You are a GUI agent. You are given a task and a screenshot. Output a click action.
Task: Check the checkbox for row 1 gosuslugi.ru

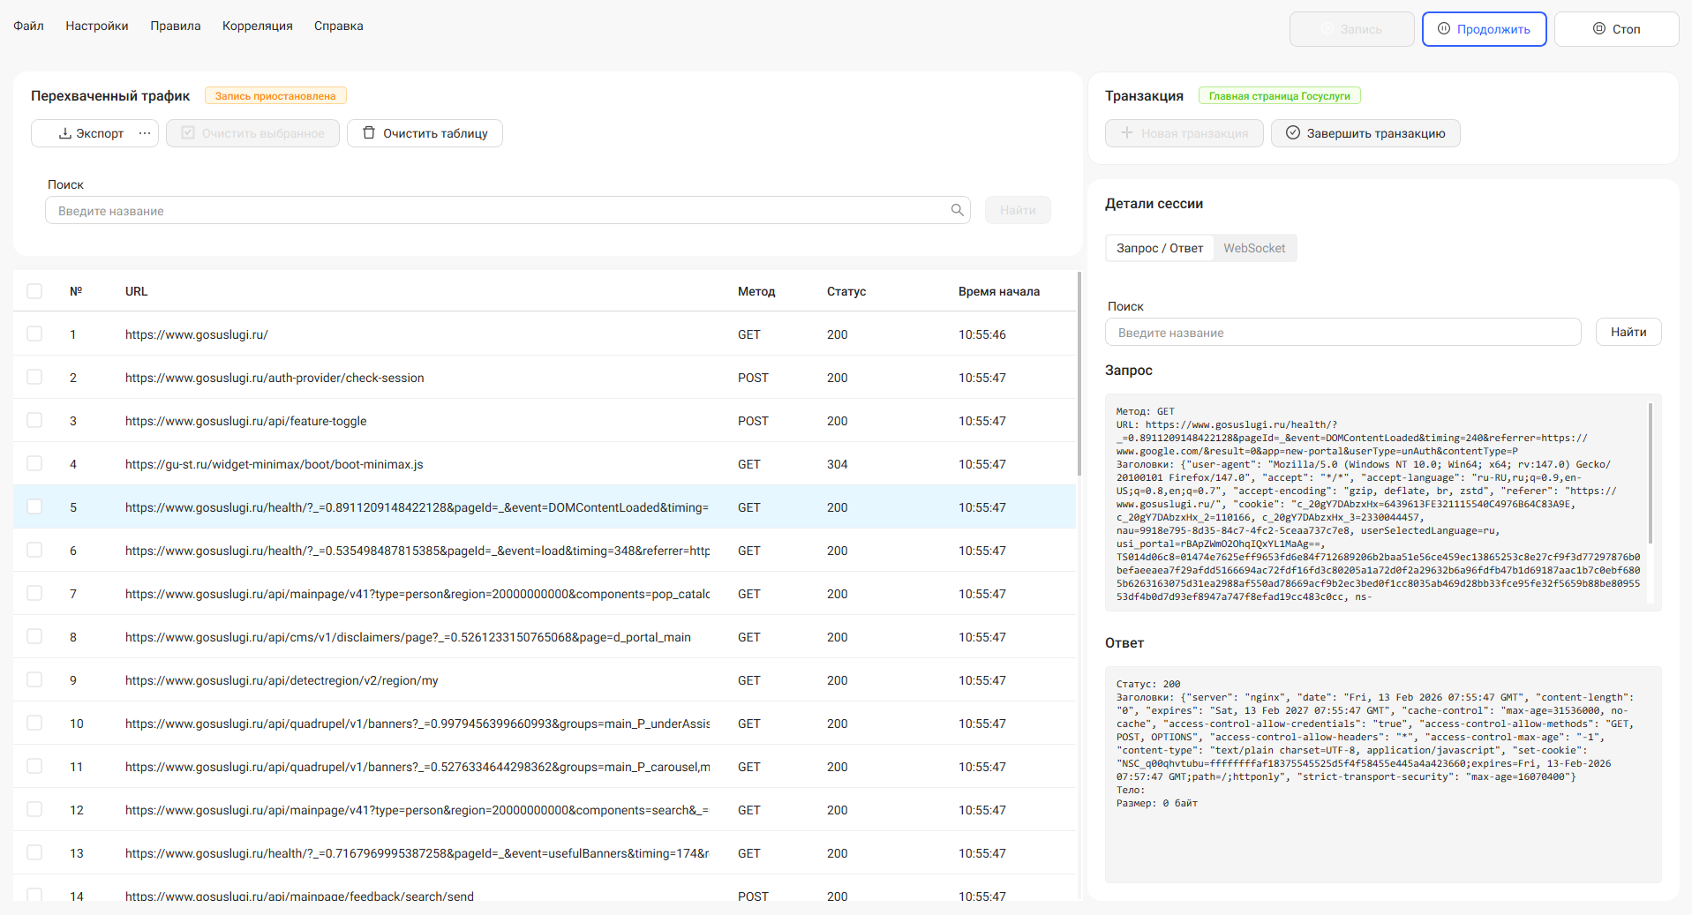(34, 334)
